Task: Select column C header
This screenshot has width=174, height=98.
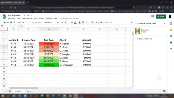Action: point(49,29)
